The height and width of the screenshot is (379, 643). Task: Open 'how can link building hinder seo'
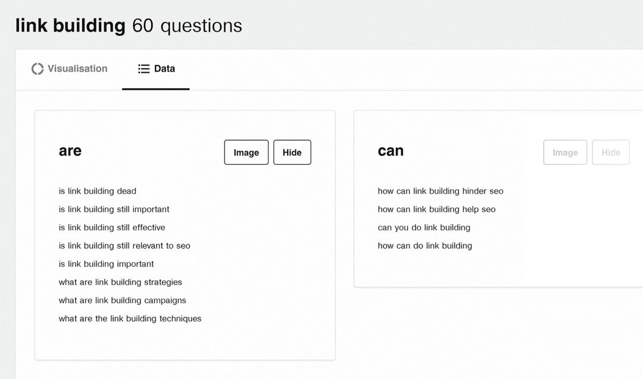coord(441,191)
